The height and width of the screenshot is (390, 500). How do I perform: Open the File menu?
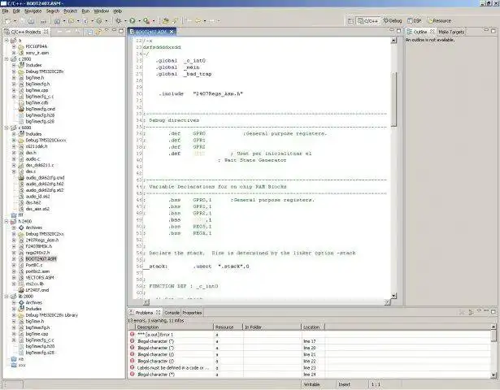click(x=5, y=11)
